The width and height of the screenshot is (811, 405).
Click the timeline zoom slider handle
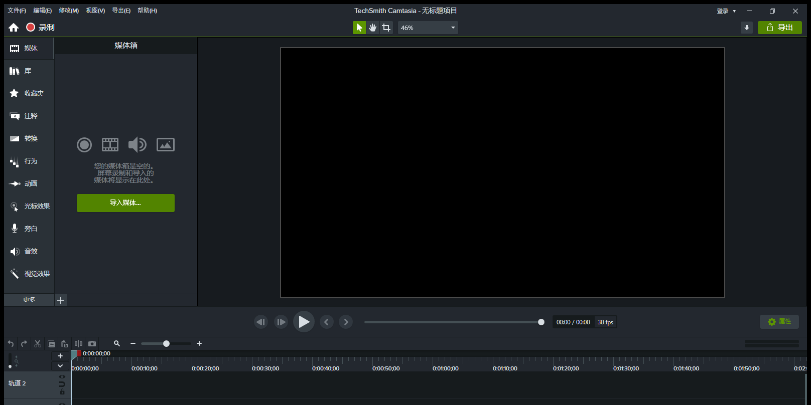tap(166, 343)
